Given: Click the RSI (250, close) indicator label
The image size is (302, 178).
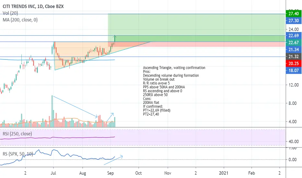Looking at the screenshot, I should tap(17, 134).
